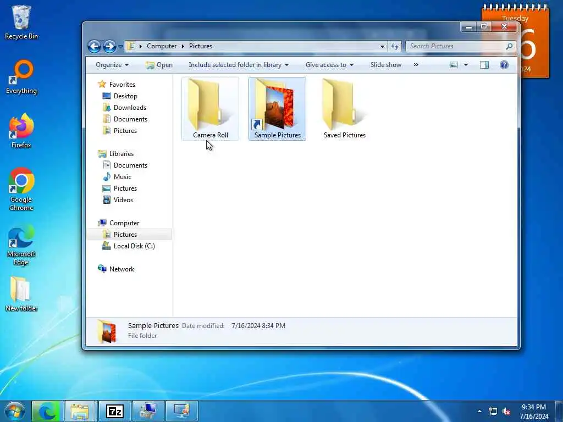Open the Give access to menu
The width and height of the screenshot is (563, 422).
tap(330, 65)
